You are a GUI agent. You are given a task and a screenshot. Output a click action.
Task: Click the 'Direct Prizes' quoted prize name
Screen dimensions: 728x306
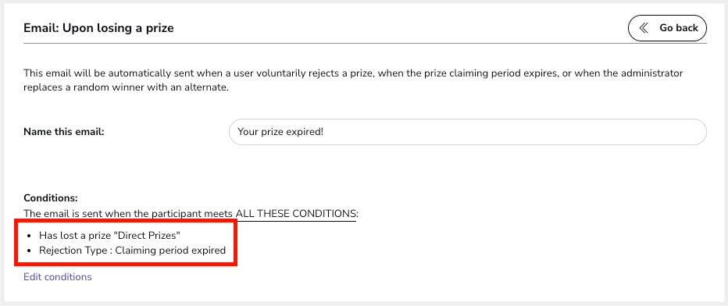(x=148, y=235)
